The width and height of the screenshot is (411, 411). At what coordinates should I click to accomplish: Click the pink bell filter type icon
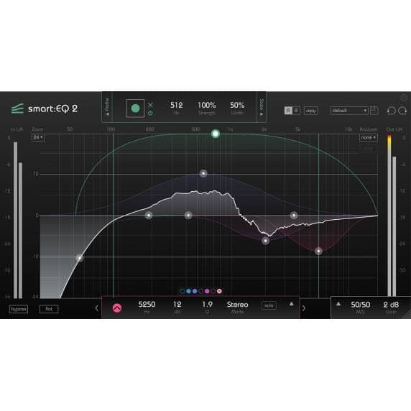(x=117, y=308)
